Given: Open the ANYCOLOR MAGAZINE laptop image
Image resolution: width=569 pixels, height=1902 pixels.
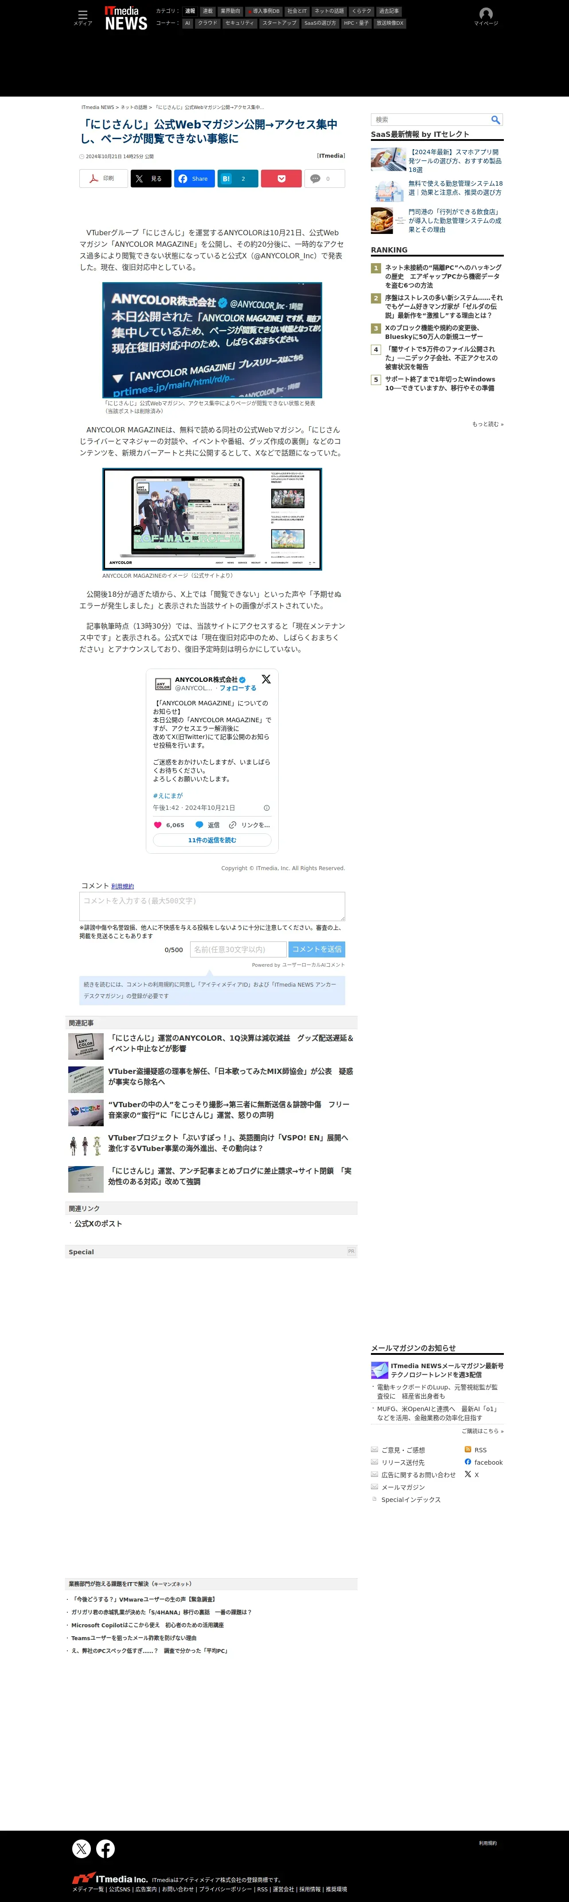Looking at the screenshot, I should (x=212, y=519).
